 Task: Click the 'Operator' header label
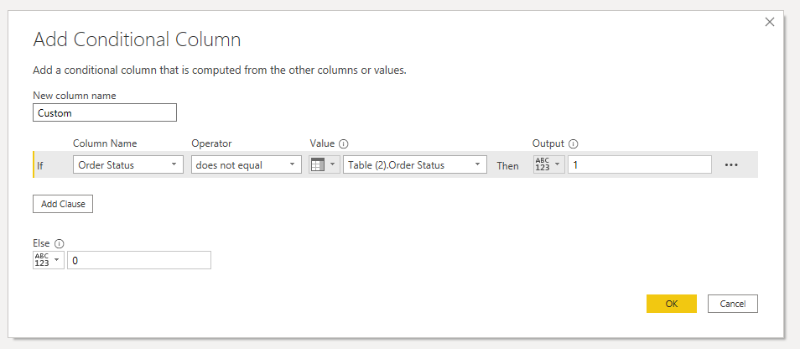(x=211, y=143)
